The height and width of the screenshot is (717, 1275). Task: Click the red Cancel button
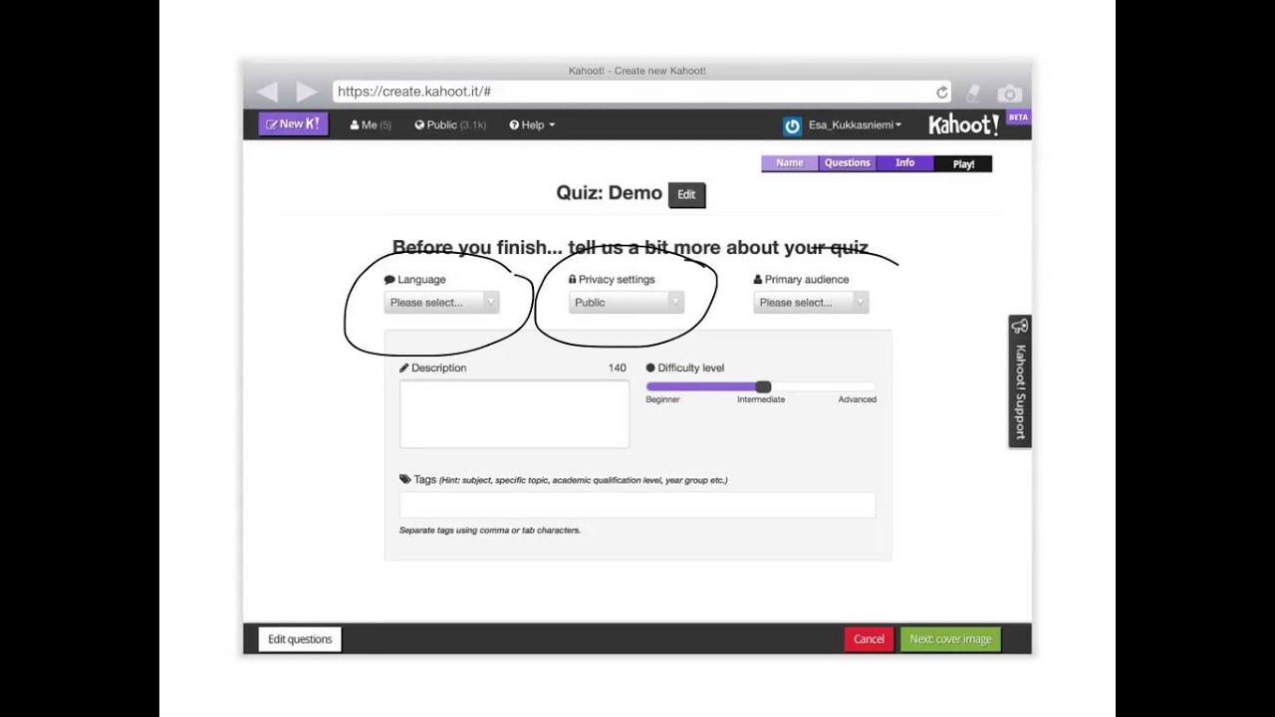coord(869,639)
